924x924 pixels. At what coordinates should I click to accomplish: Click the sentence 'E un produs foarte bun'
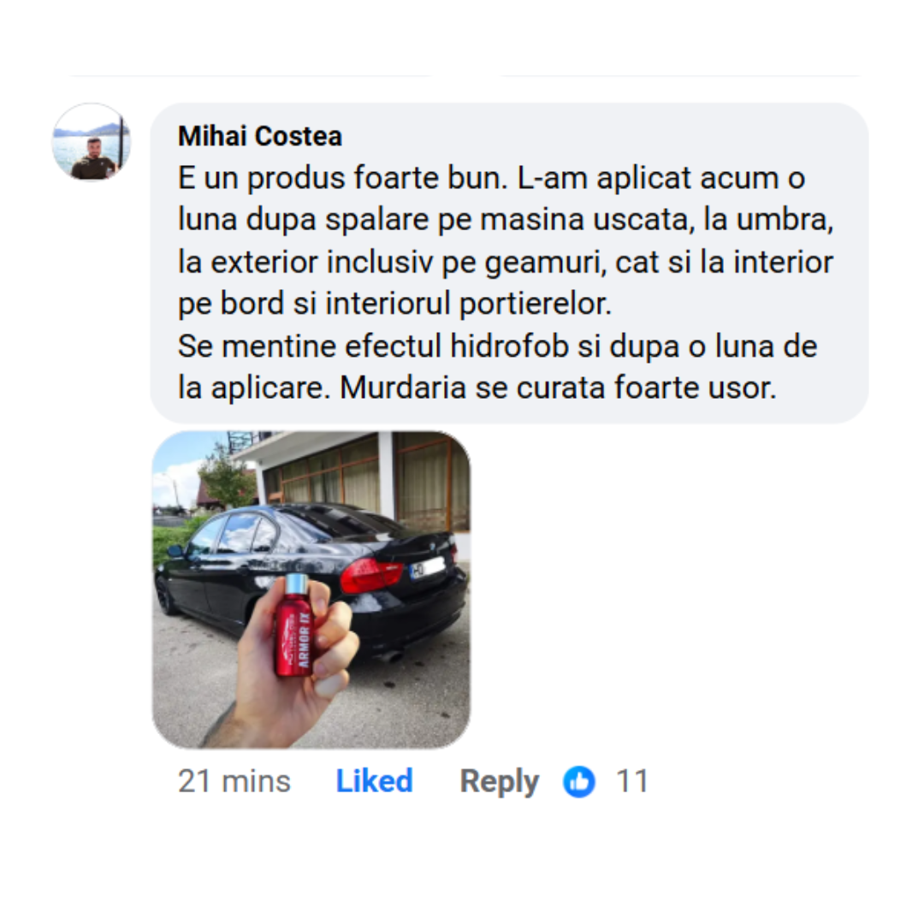[343, 178]
